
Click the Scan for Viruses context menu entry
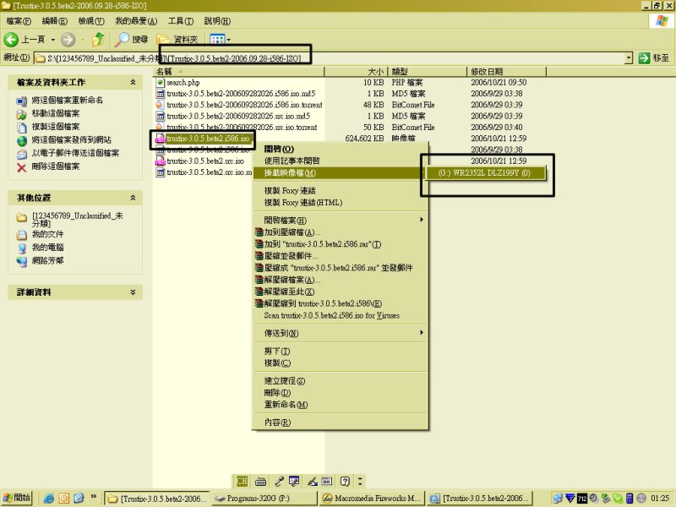pyautogui.click(x=340, y=315)
